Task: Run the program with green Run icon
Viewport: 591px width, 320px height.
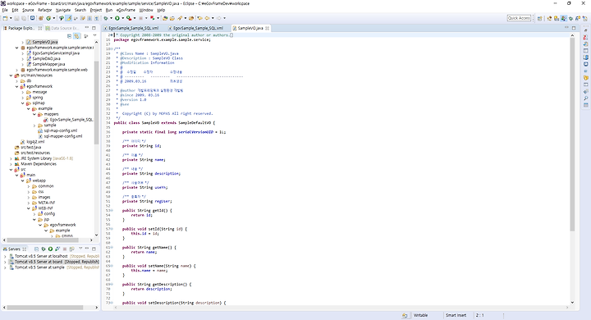Action: pyautogui.click(x=117, y=18)
